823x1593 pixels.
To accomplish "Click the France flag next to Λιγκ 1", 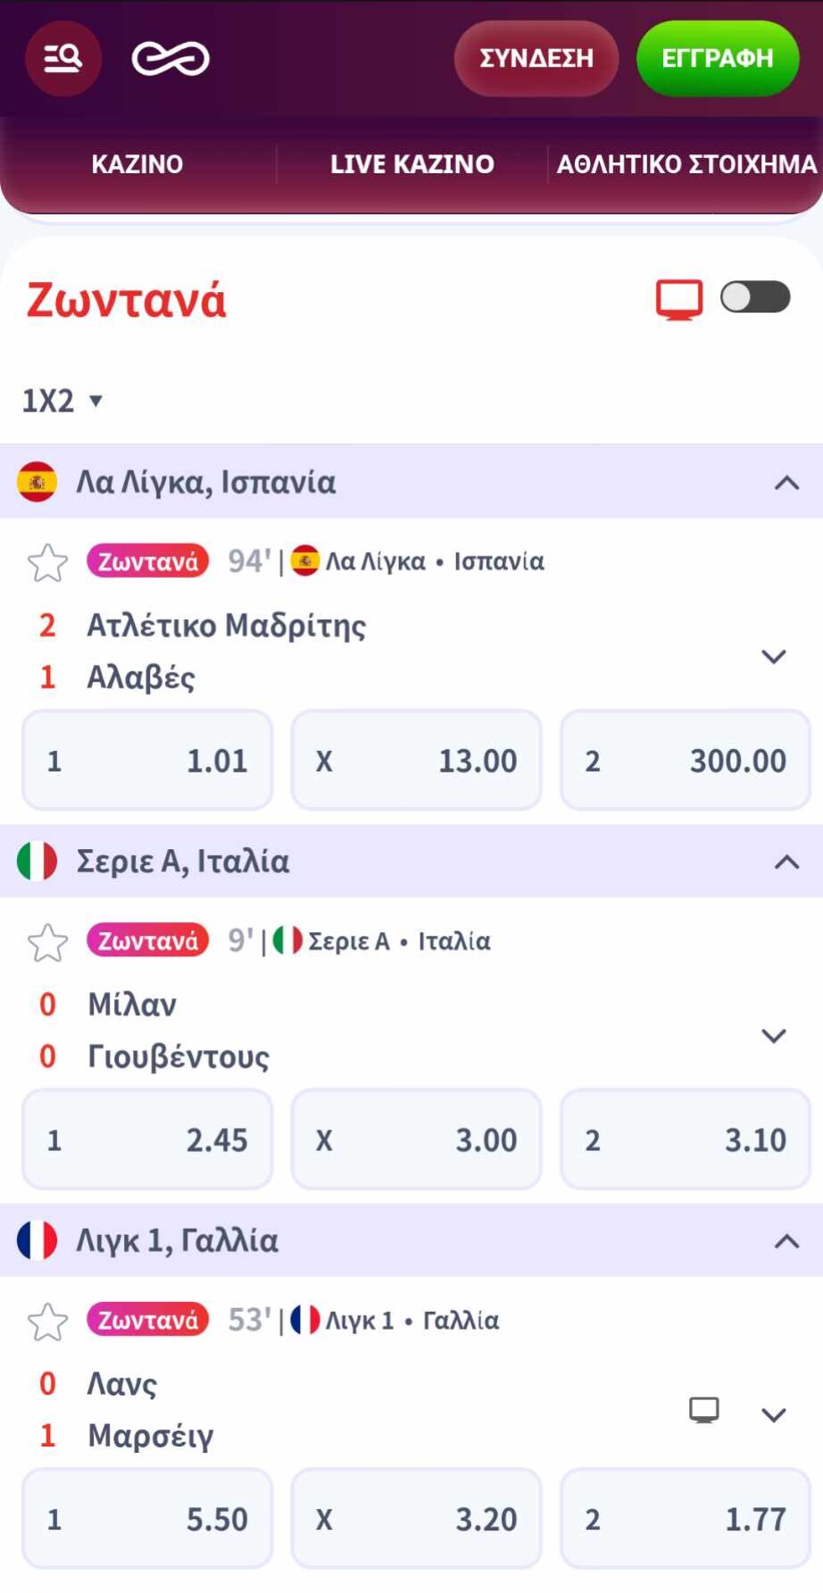I will (x=37, y=1240).
